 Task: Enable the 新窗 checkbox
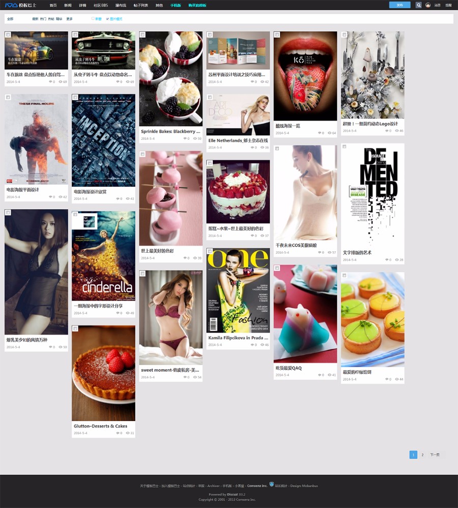click(x=93, y=19)
